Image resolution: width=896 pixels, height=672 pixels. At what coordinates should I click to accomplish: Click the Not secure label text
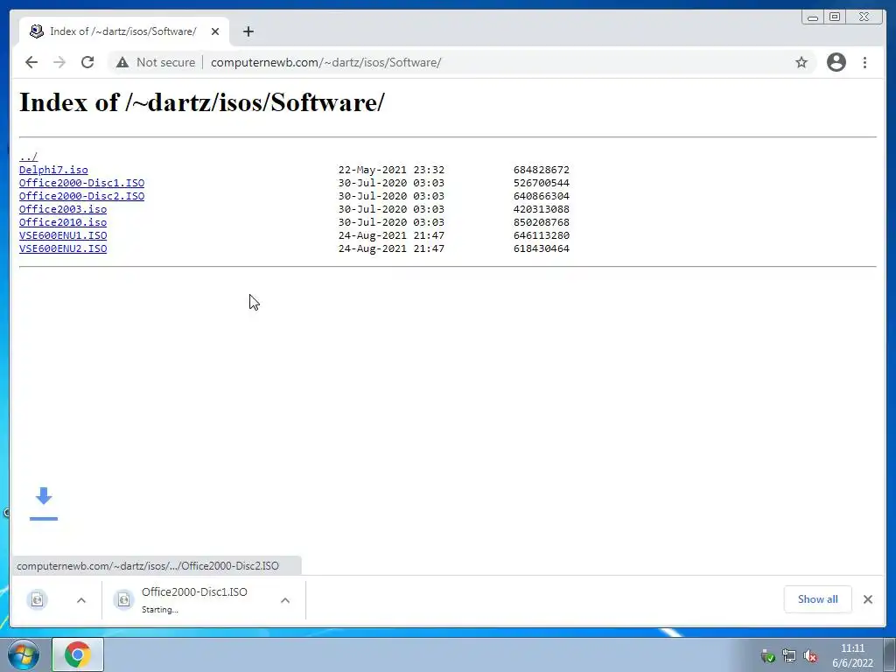point(165,62)
